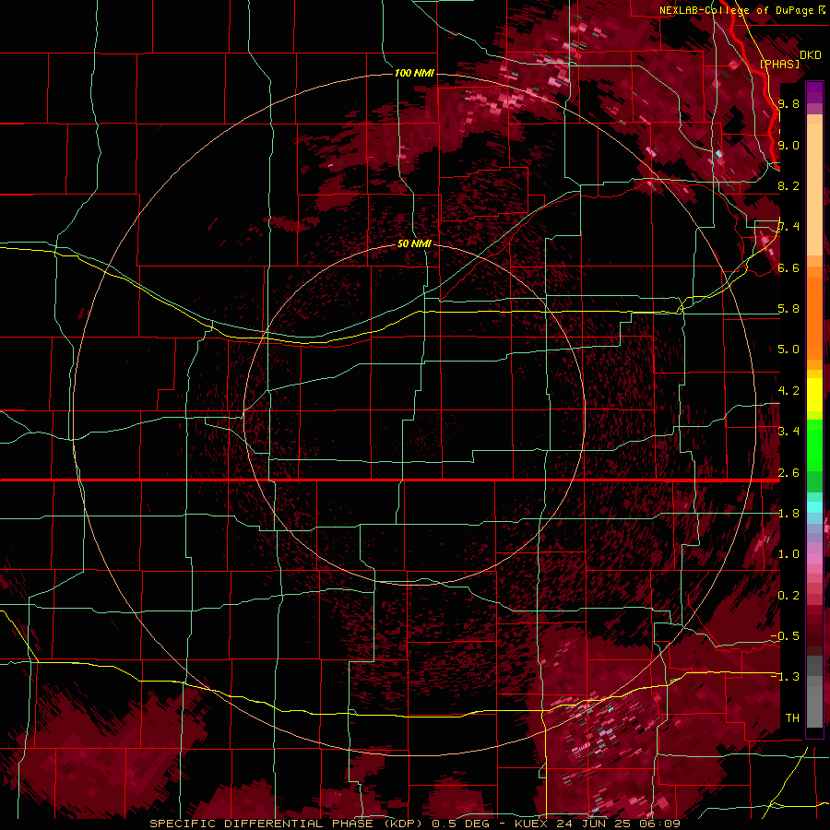Click the 2.6 value on the color scale
Image resolution: width=830 pixels, height=830 pixels.
click(788, 473)
